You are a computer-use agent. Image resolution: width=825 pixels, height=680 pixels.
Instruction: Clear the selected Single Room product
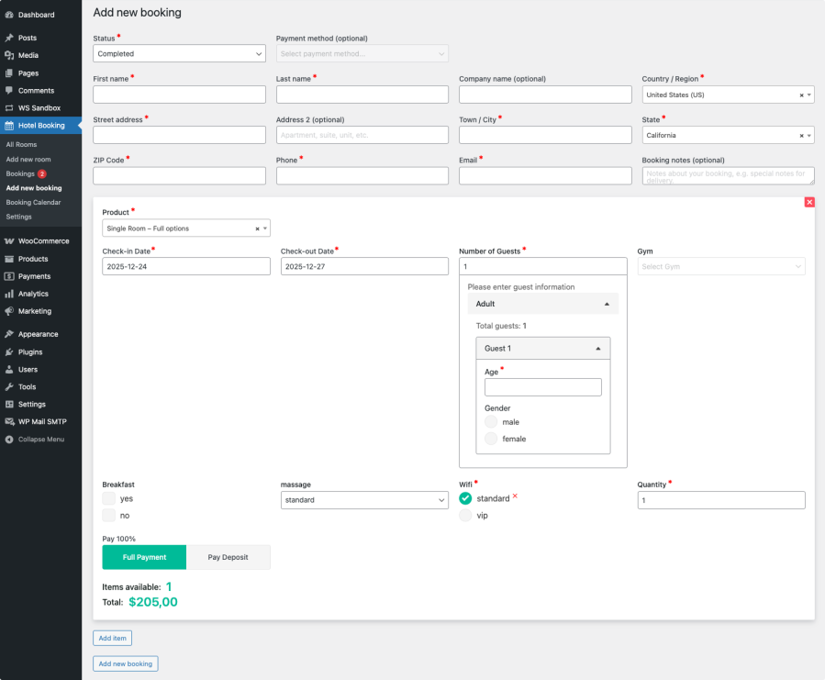(257, 229)
